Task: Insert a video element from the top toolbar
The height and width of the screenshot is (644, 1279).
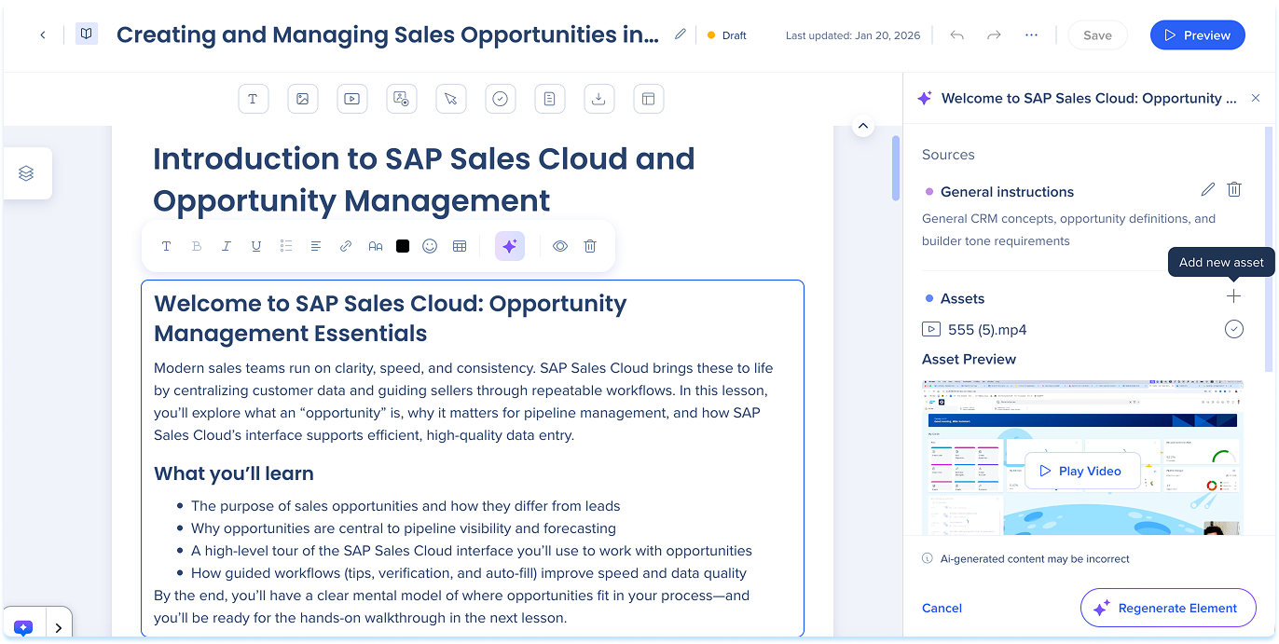Action: pos(351,99)
